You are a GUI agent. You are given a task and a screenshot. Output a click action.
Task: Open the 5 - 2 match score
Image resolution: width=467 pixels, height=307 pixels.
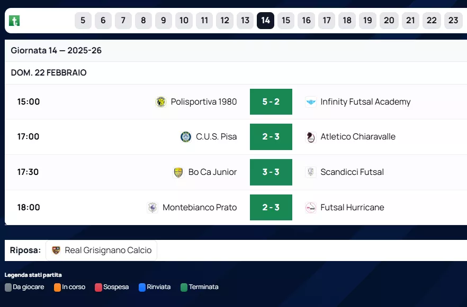271,102
